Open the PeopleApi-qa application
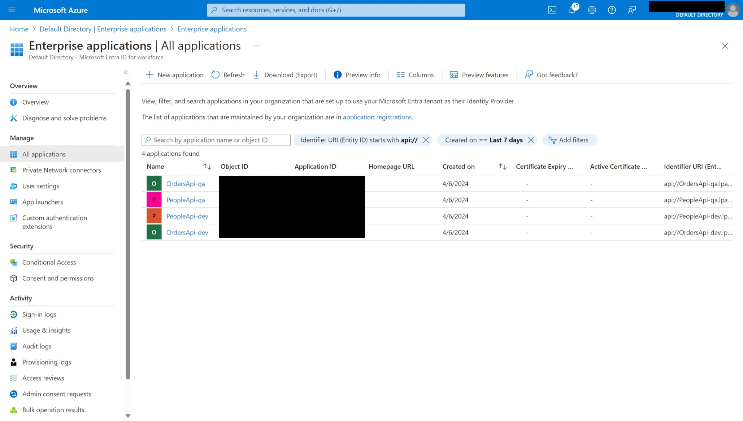 pyautogui.click(x=186, y=200)
